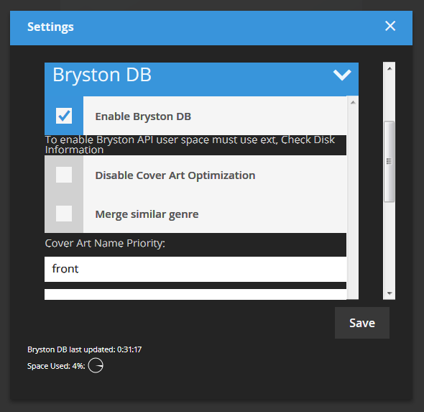Viewport: 424px width, 412px height.
Task: Click the outer scrollbar up arrow
Action: 390,69
